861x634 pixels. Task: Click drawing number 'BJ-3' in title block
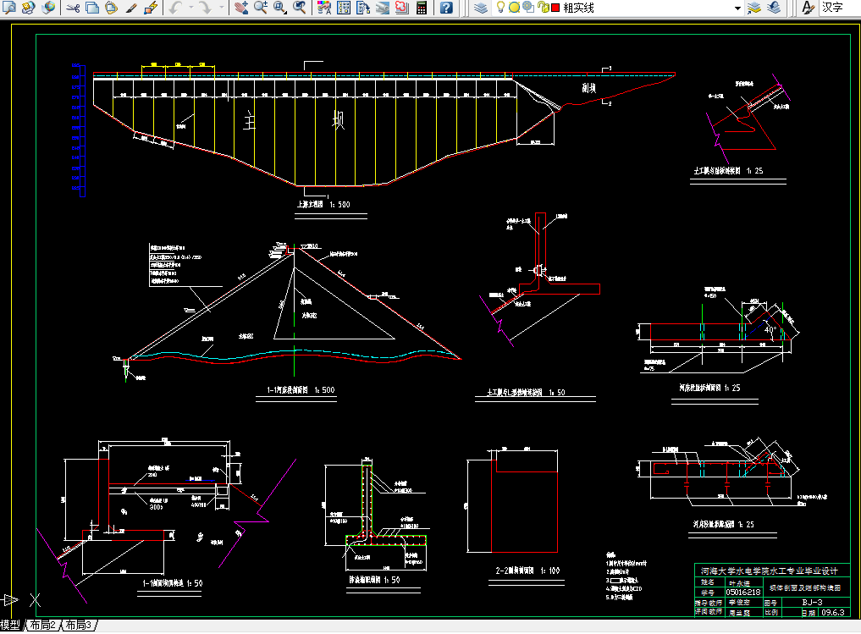[812, 602]
